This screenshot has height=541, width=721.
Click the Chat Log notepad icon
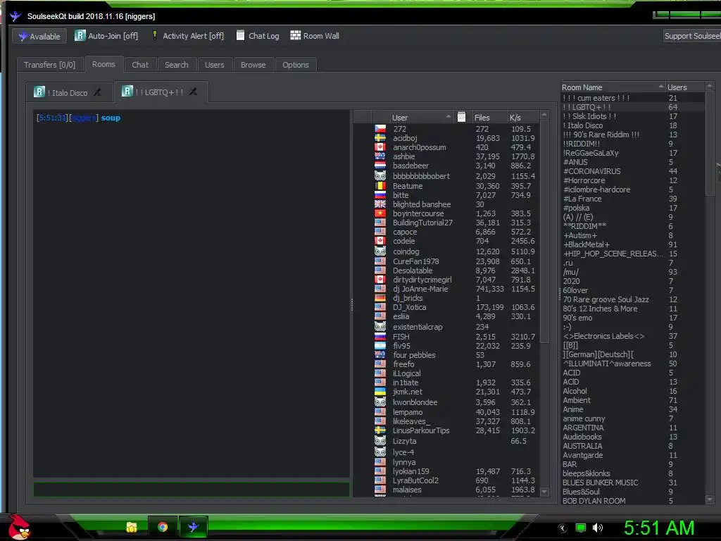click(241, 35)
